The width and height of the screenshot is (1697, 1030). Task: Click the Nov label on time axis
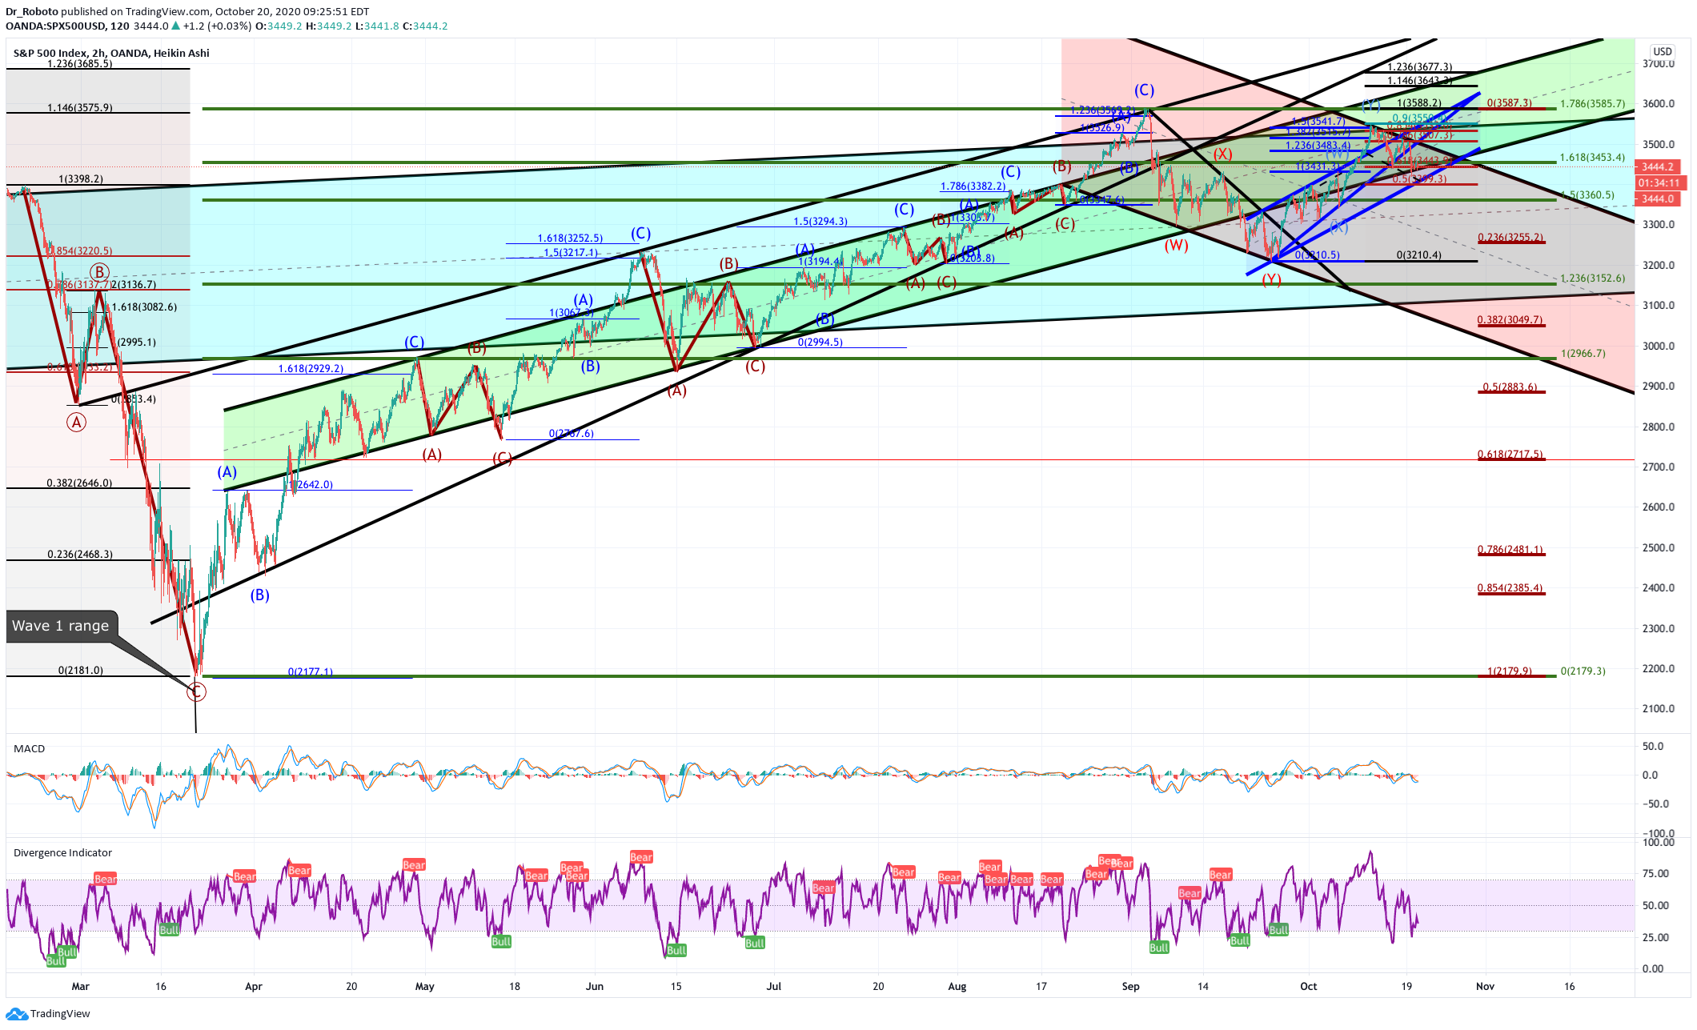(1485, 987)
